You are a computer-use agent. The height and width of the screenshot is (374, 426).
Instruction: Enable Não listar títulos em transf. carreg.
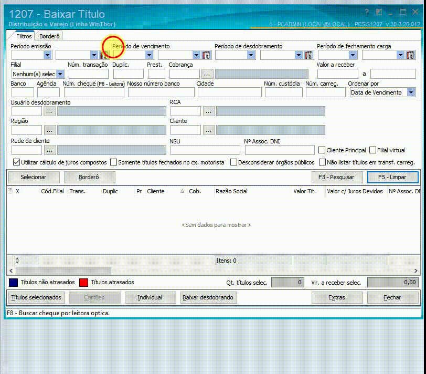pos(322,162)
